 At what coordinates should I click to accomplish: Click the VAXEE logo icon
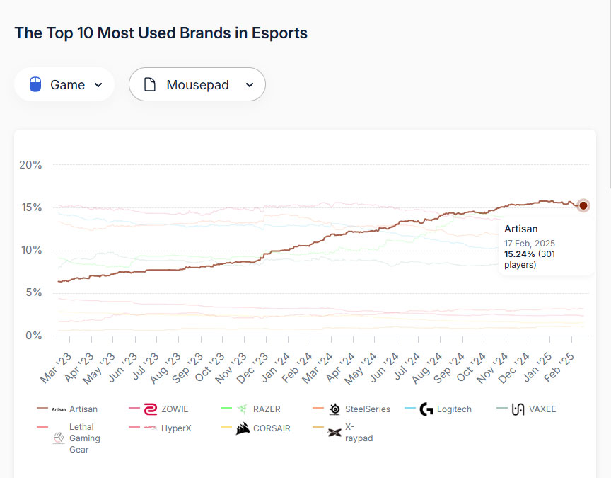(x=518, y=409)
